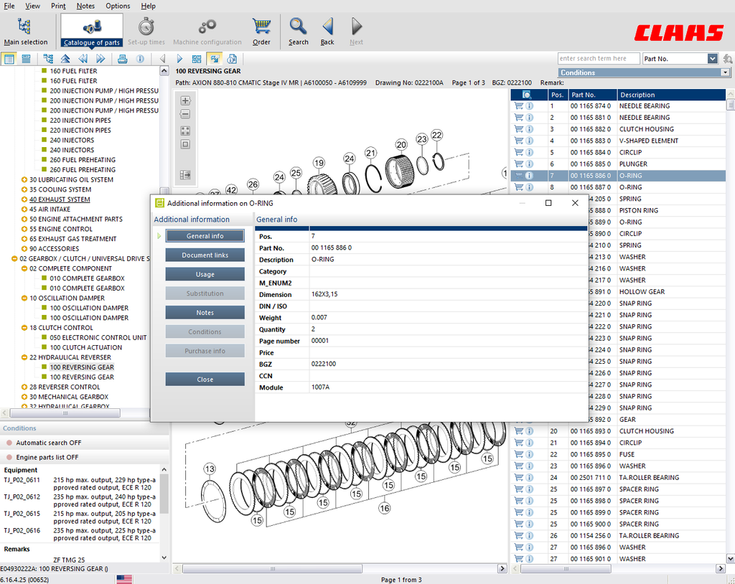Jump up one level with double-up arrows
Screen dimensions: 735x584
pyautogui.click(x=65, y=59)
